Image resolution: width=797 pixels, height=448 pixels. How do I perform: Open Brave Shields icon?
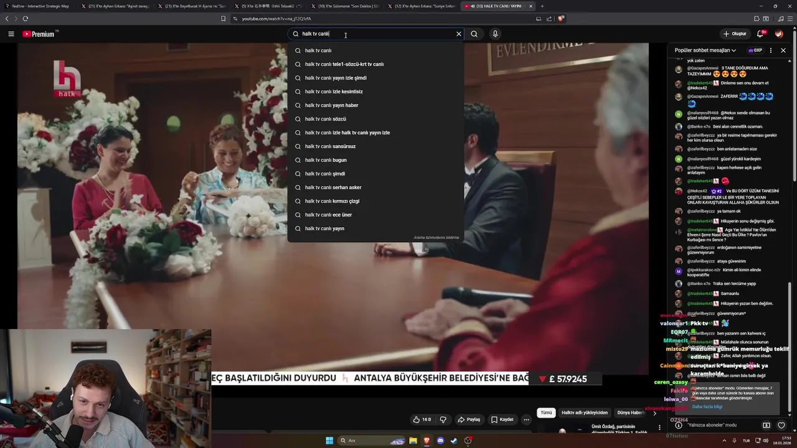tap(560, 19)
